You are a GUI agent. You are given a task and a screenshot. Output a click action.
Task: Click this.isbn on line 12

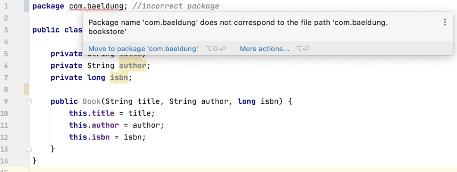coord(89,137)
